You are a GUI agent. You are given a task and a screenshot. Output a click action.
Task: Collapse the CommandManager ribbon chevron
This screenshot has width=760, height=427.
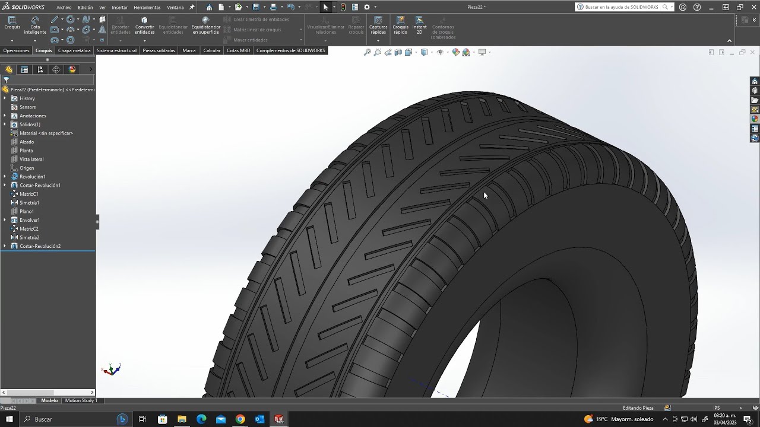click(730, 41)
